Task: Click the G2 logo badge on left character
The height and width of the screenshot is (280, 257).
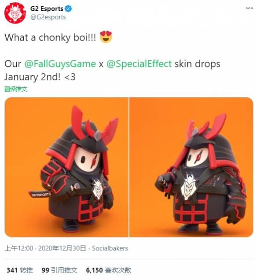Action: pos(97,188)
